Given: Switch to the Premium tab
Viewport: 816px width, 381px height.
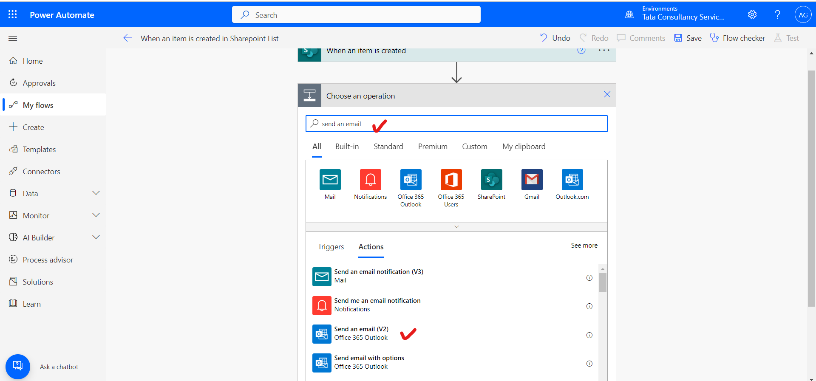Looking at the screenshot, I should click(x=432, y=147).
